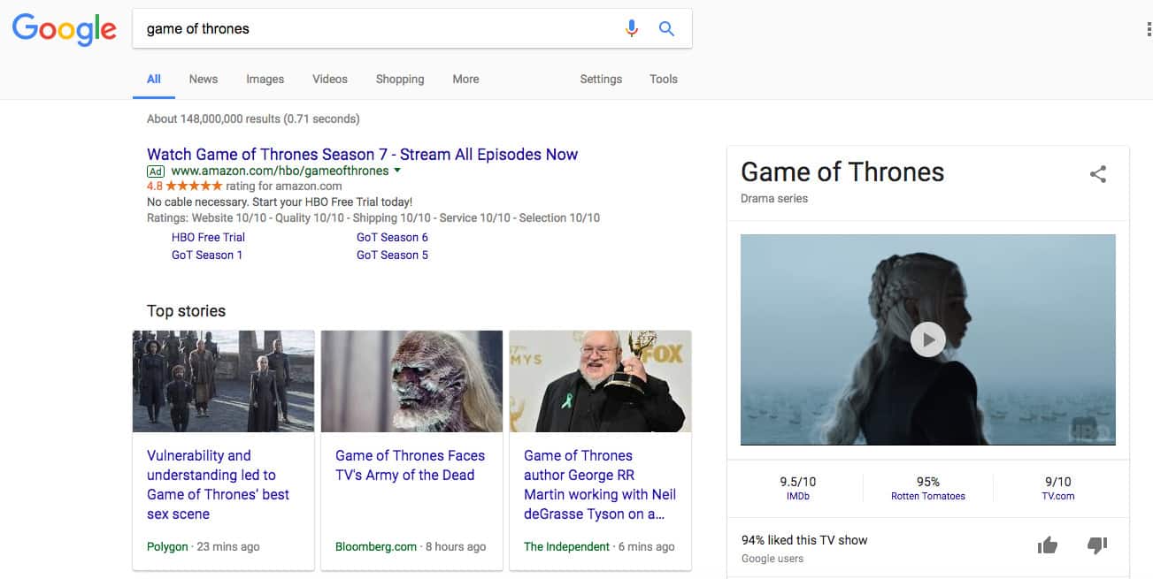
Task: Click the Bloomberg.com source label
Action: click(x=376, y=547)
